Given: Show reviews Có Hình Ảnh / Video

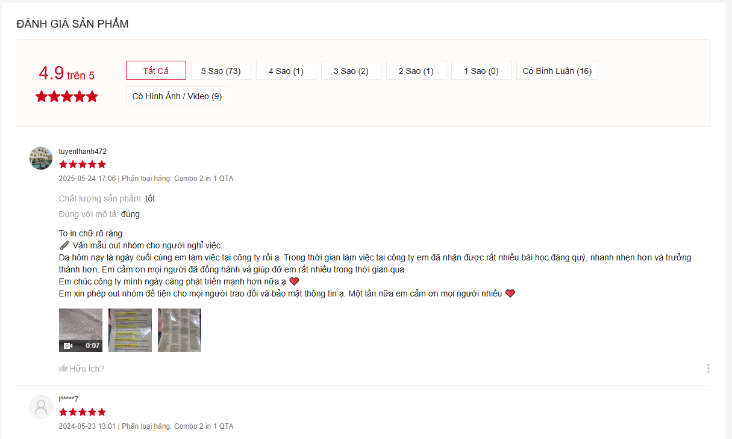Looking at the screenshot, I should (177, 96).
